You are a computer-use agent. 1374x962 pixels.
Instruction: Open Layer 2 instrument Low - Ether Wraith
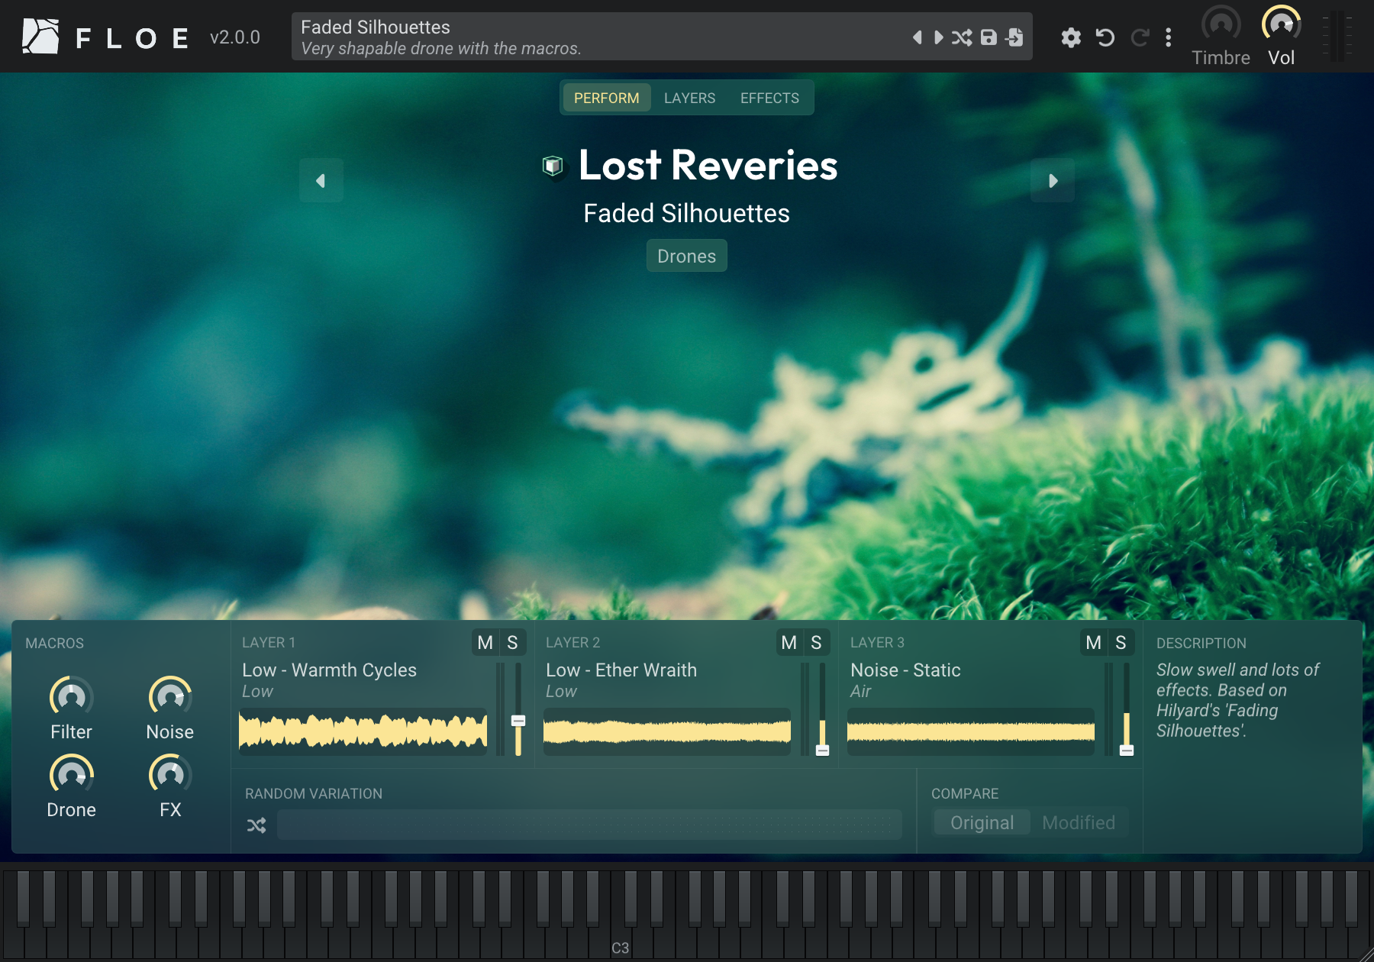click(x=621, y=670)
